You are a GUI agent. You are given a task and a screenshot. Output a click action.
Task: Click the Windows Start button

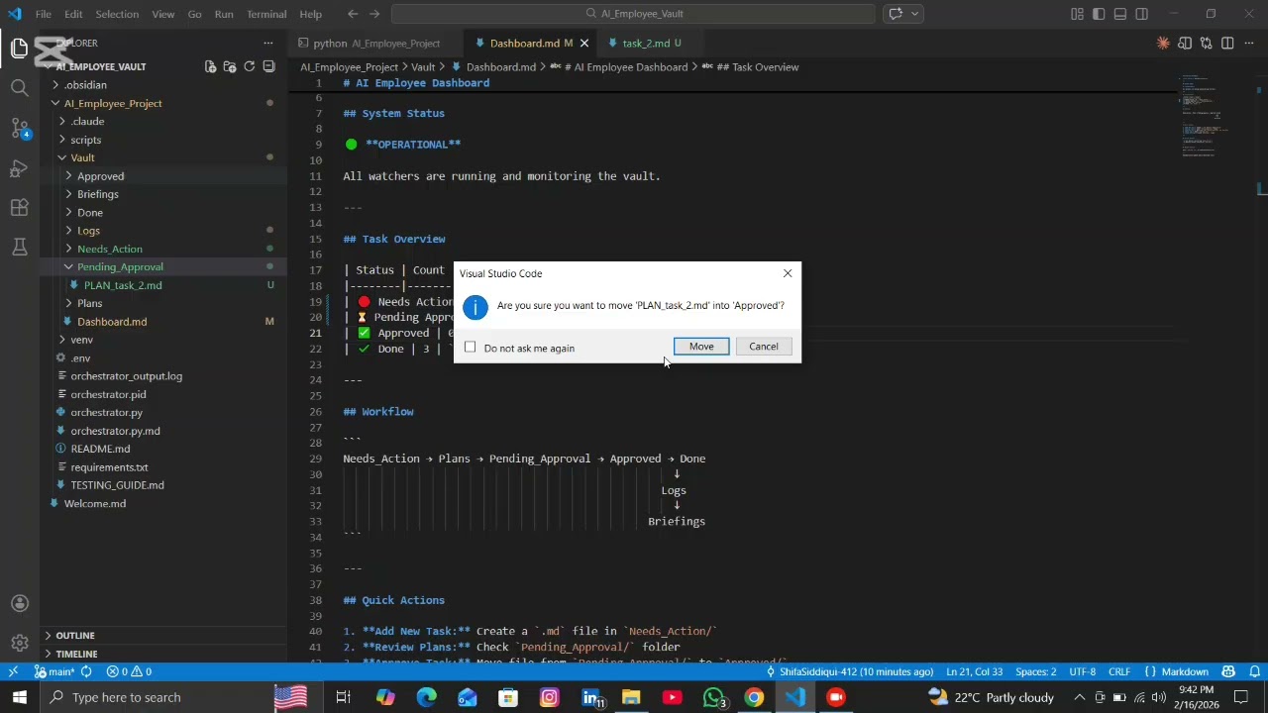click(x=19, y=697)
